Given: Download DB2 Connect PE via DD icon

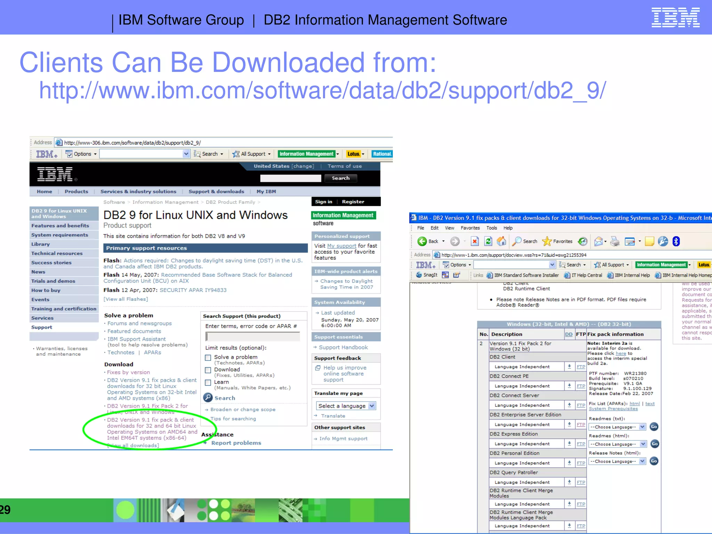Looking at the screenshot, I should [569, 386].
